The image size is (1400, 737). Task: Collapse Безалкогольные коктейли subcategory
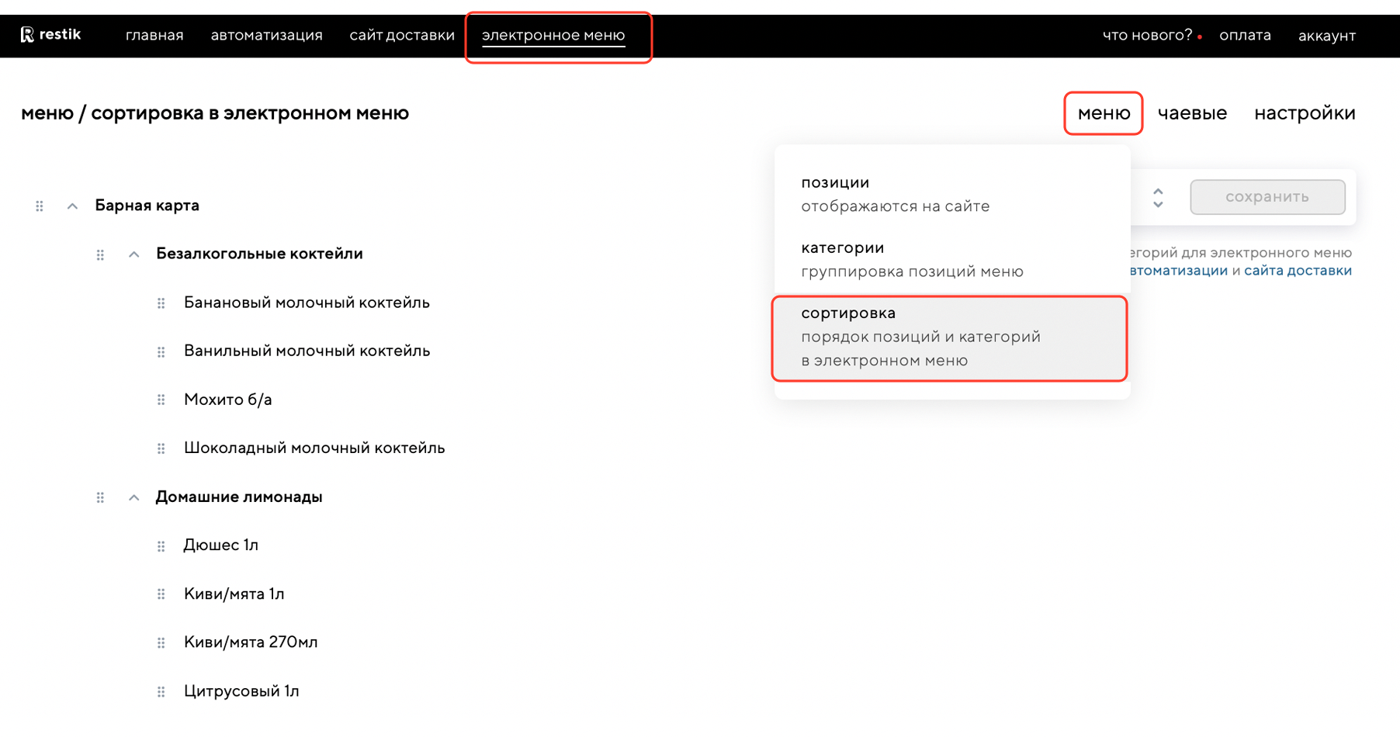pos(134,254)
